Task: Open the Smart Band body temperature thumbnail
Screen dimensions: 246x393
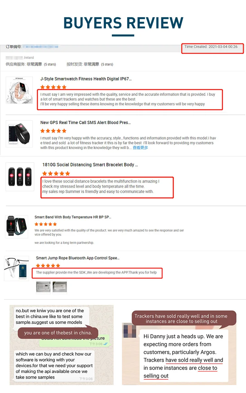Action: tap(16, 226)
